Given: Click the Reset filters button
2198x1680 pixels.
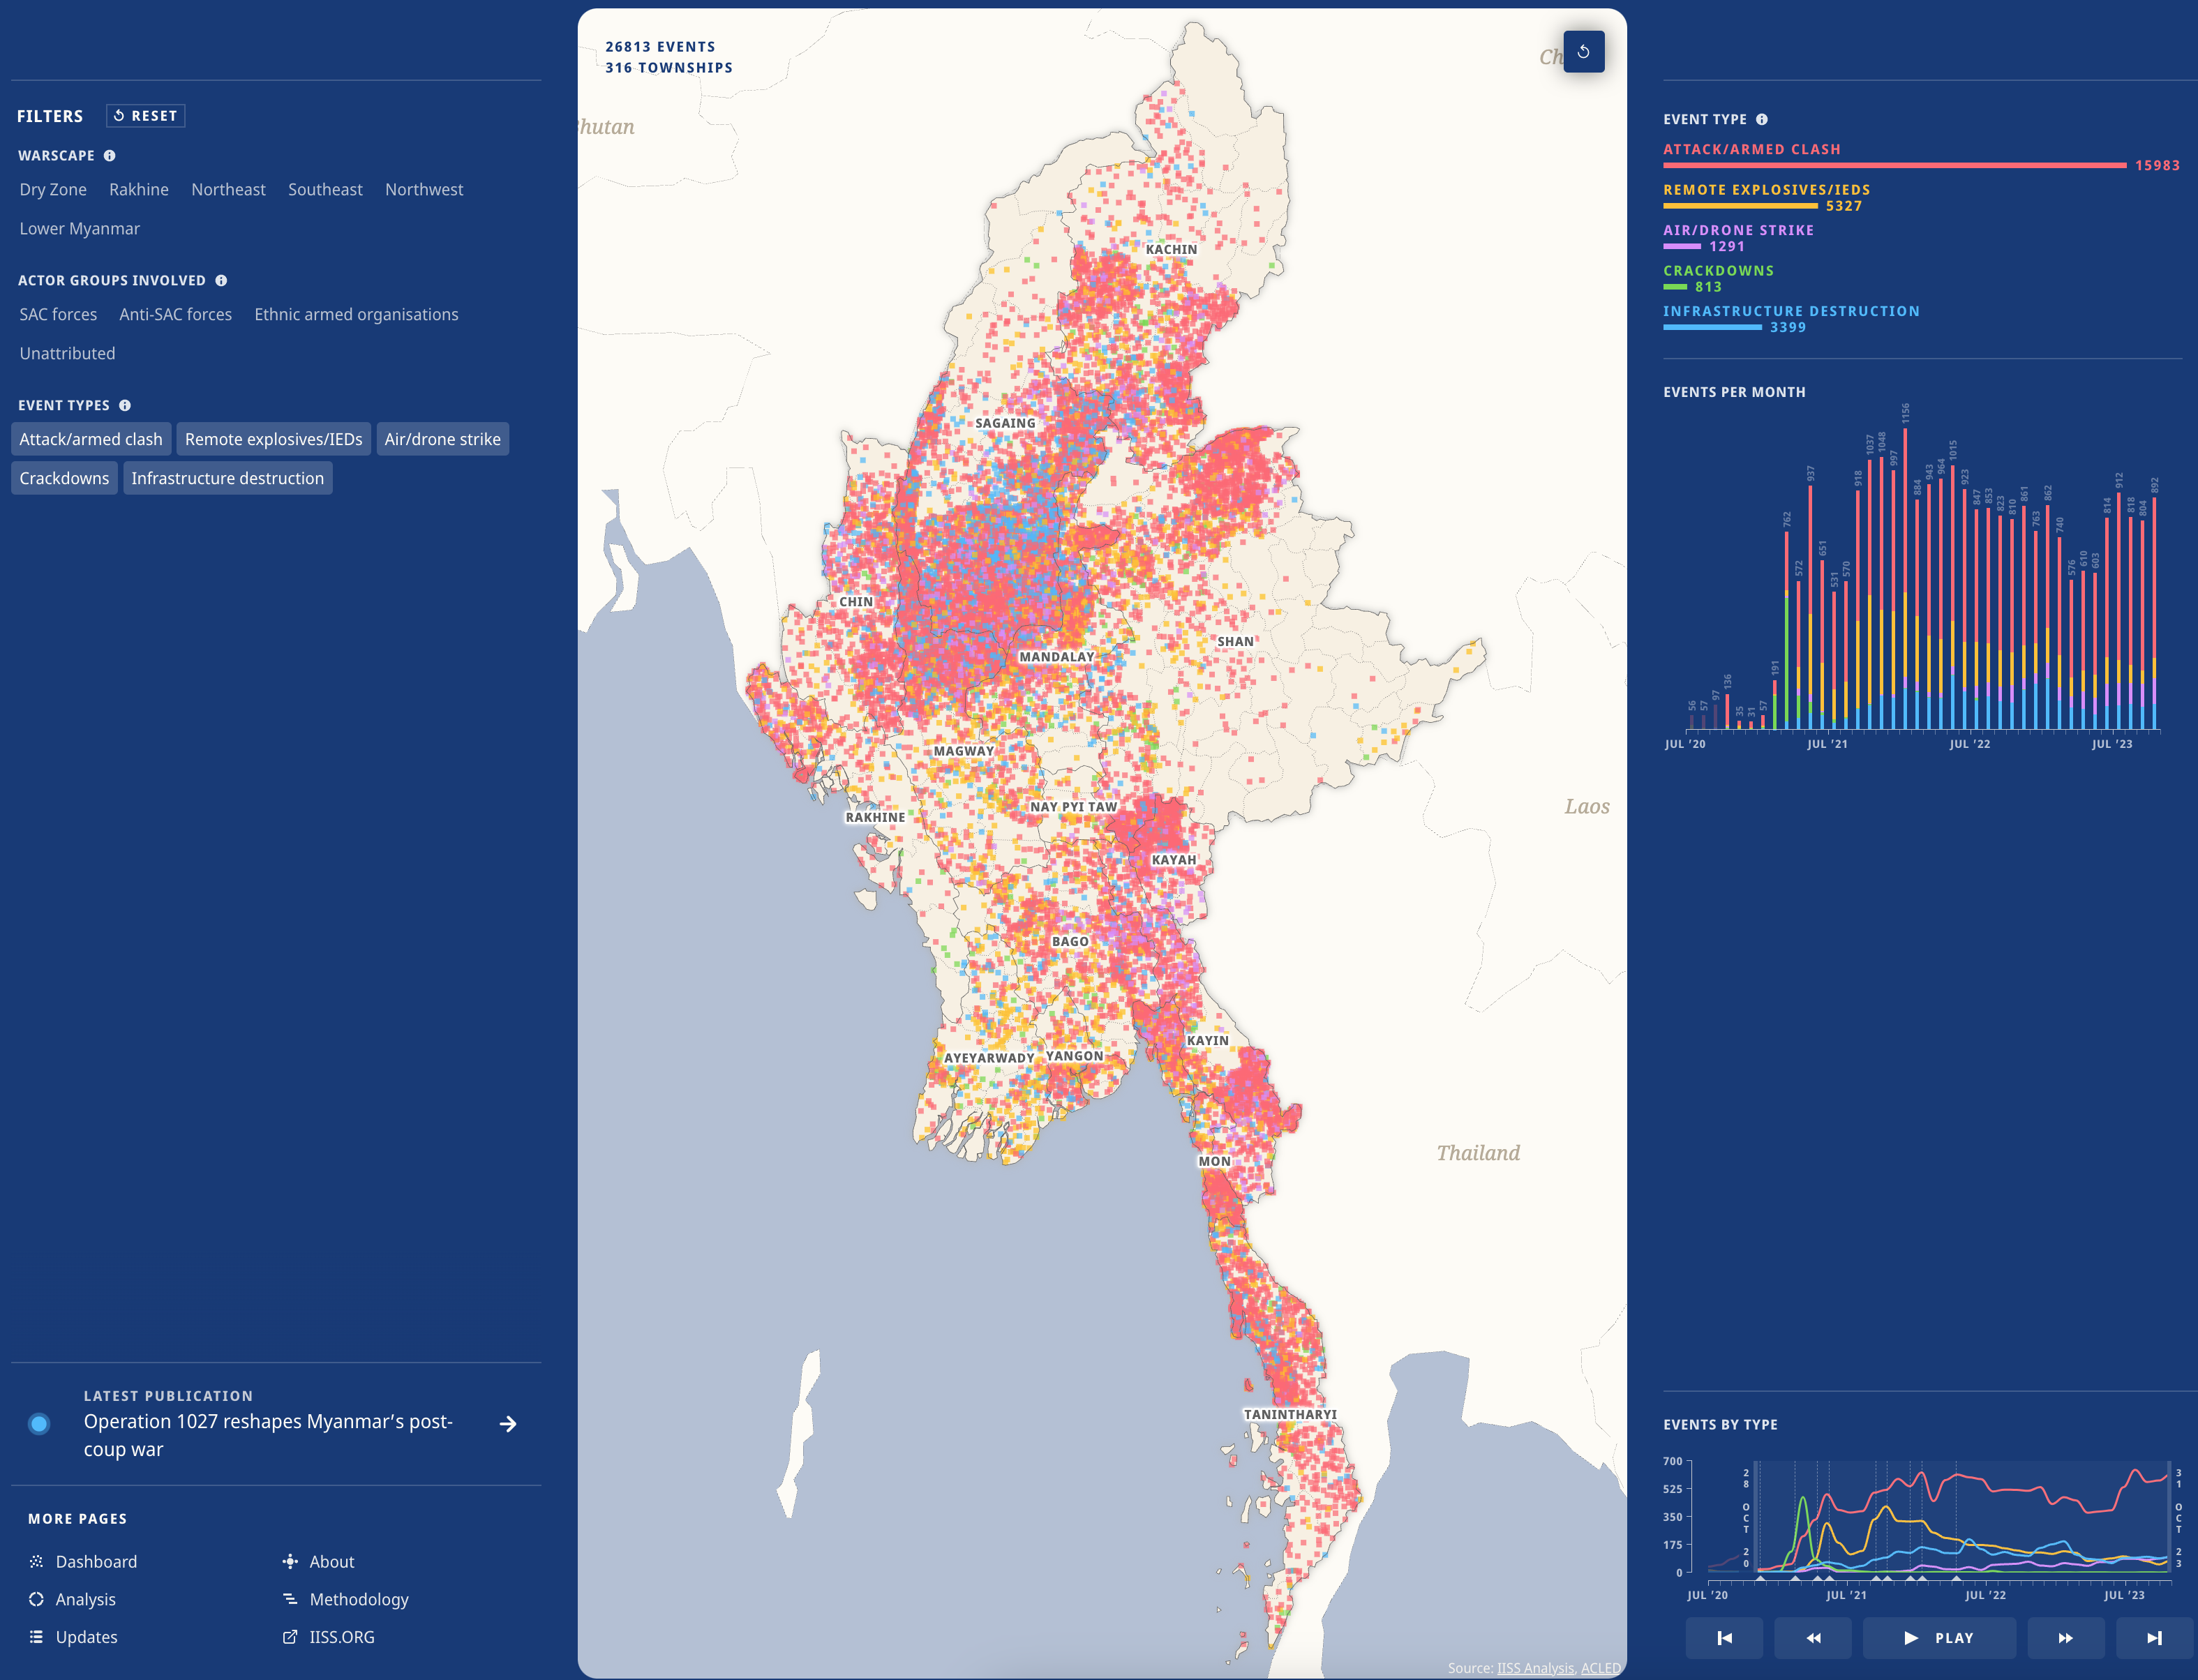Looking at the screenshot, I should point(146,115).
